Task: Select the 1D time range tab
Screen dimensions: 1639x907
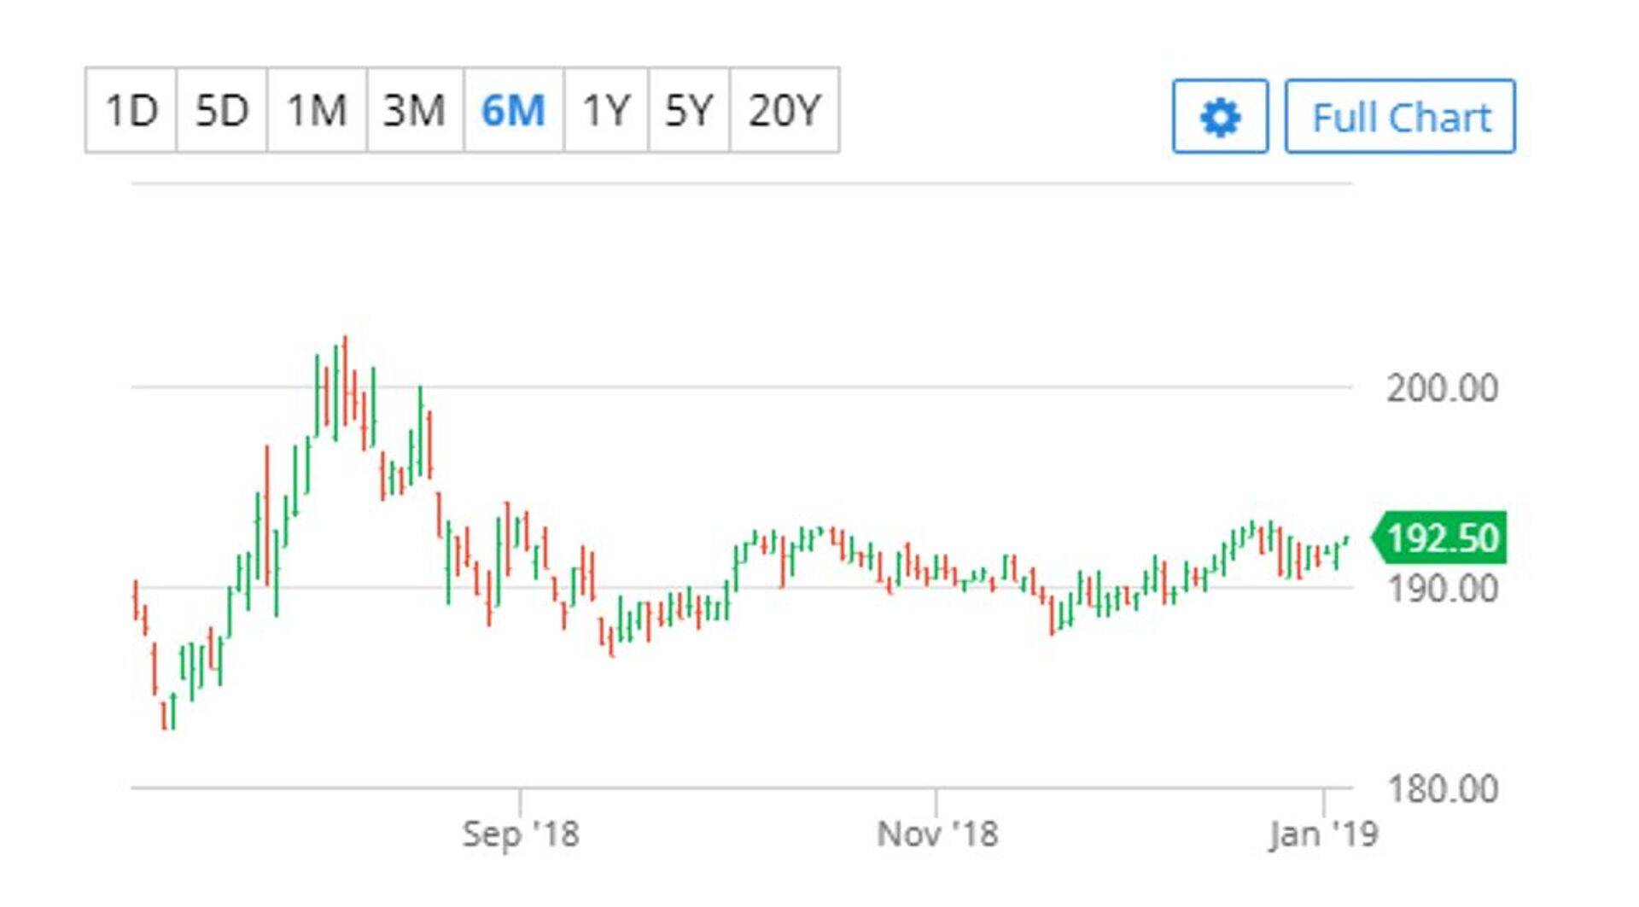Action: (x=131, y=110)
